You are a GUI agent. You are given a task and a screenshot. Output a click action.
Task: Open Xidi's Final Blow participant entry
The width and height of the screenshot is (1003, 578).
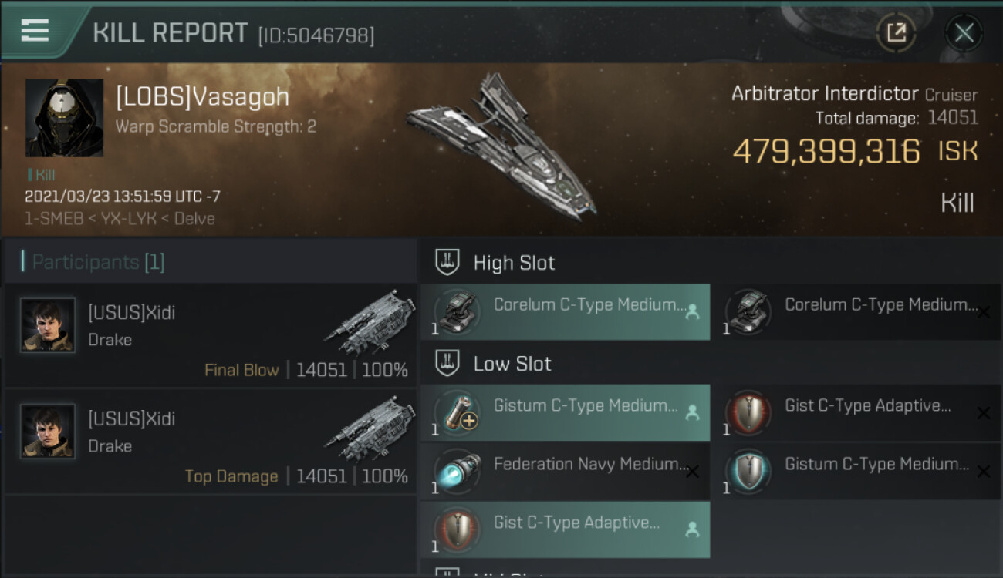pos(210,335)
